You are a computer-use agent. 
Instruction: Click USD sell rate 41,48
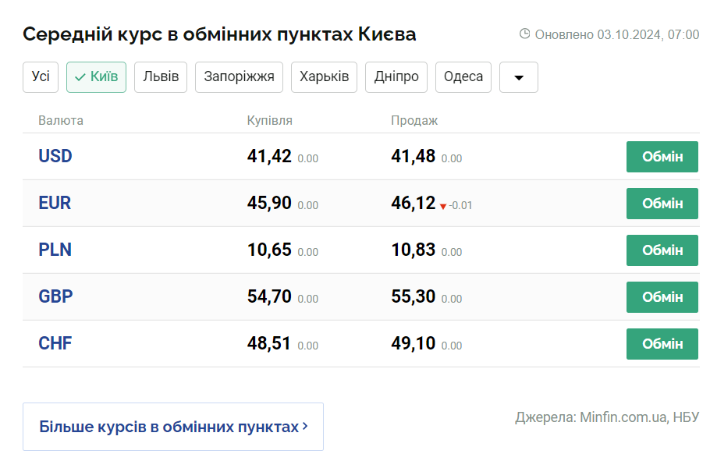point(414,156)
